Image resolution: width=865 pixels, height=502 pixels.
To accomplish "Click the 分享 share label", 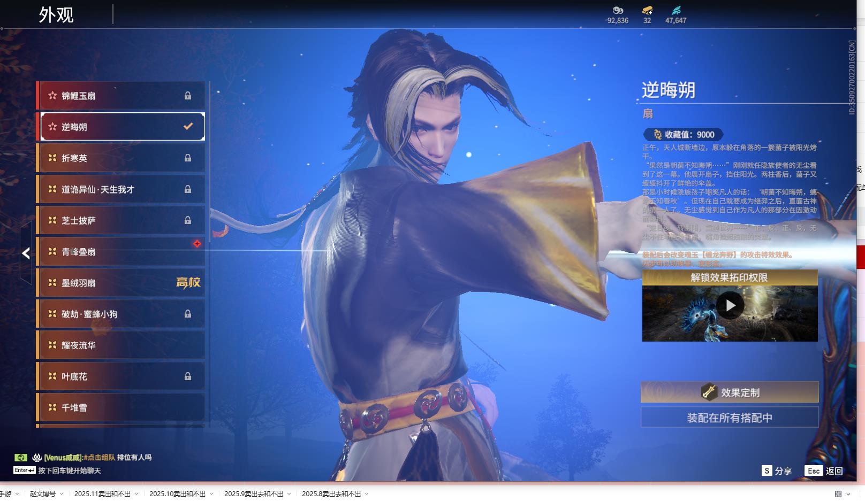I will pos(783,471).
